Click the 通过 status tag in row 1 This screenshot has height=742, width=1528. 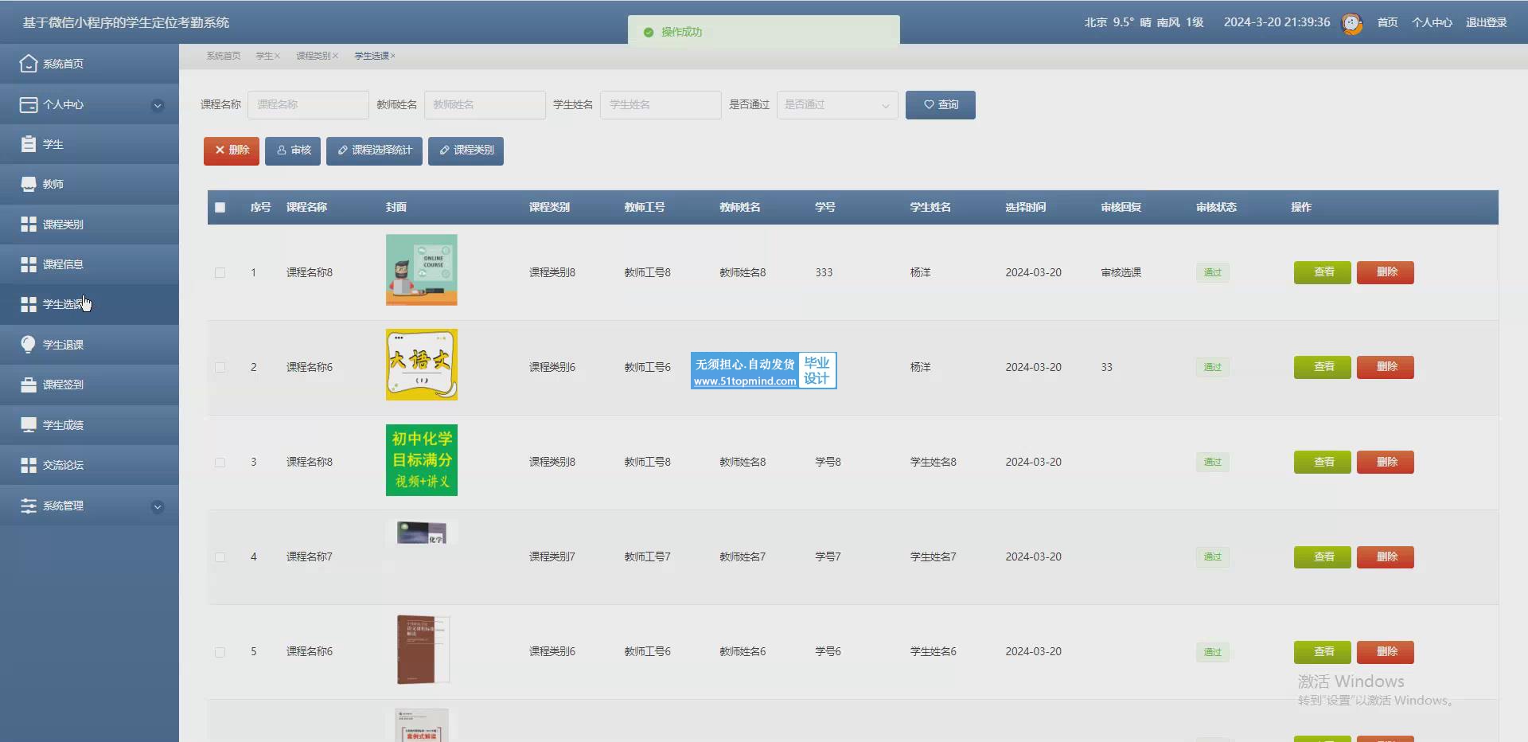pyautogui.click(x=1213, y=272)
